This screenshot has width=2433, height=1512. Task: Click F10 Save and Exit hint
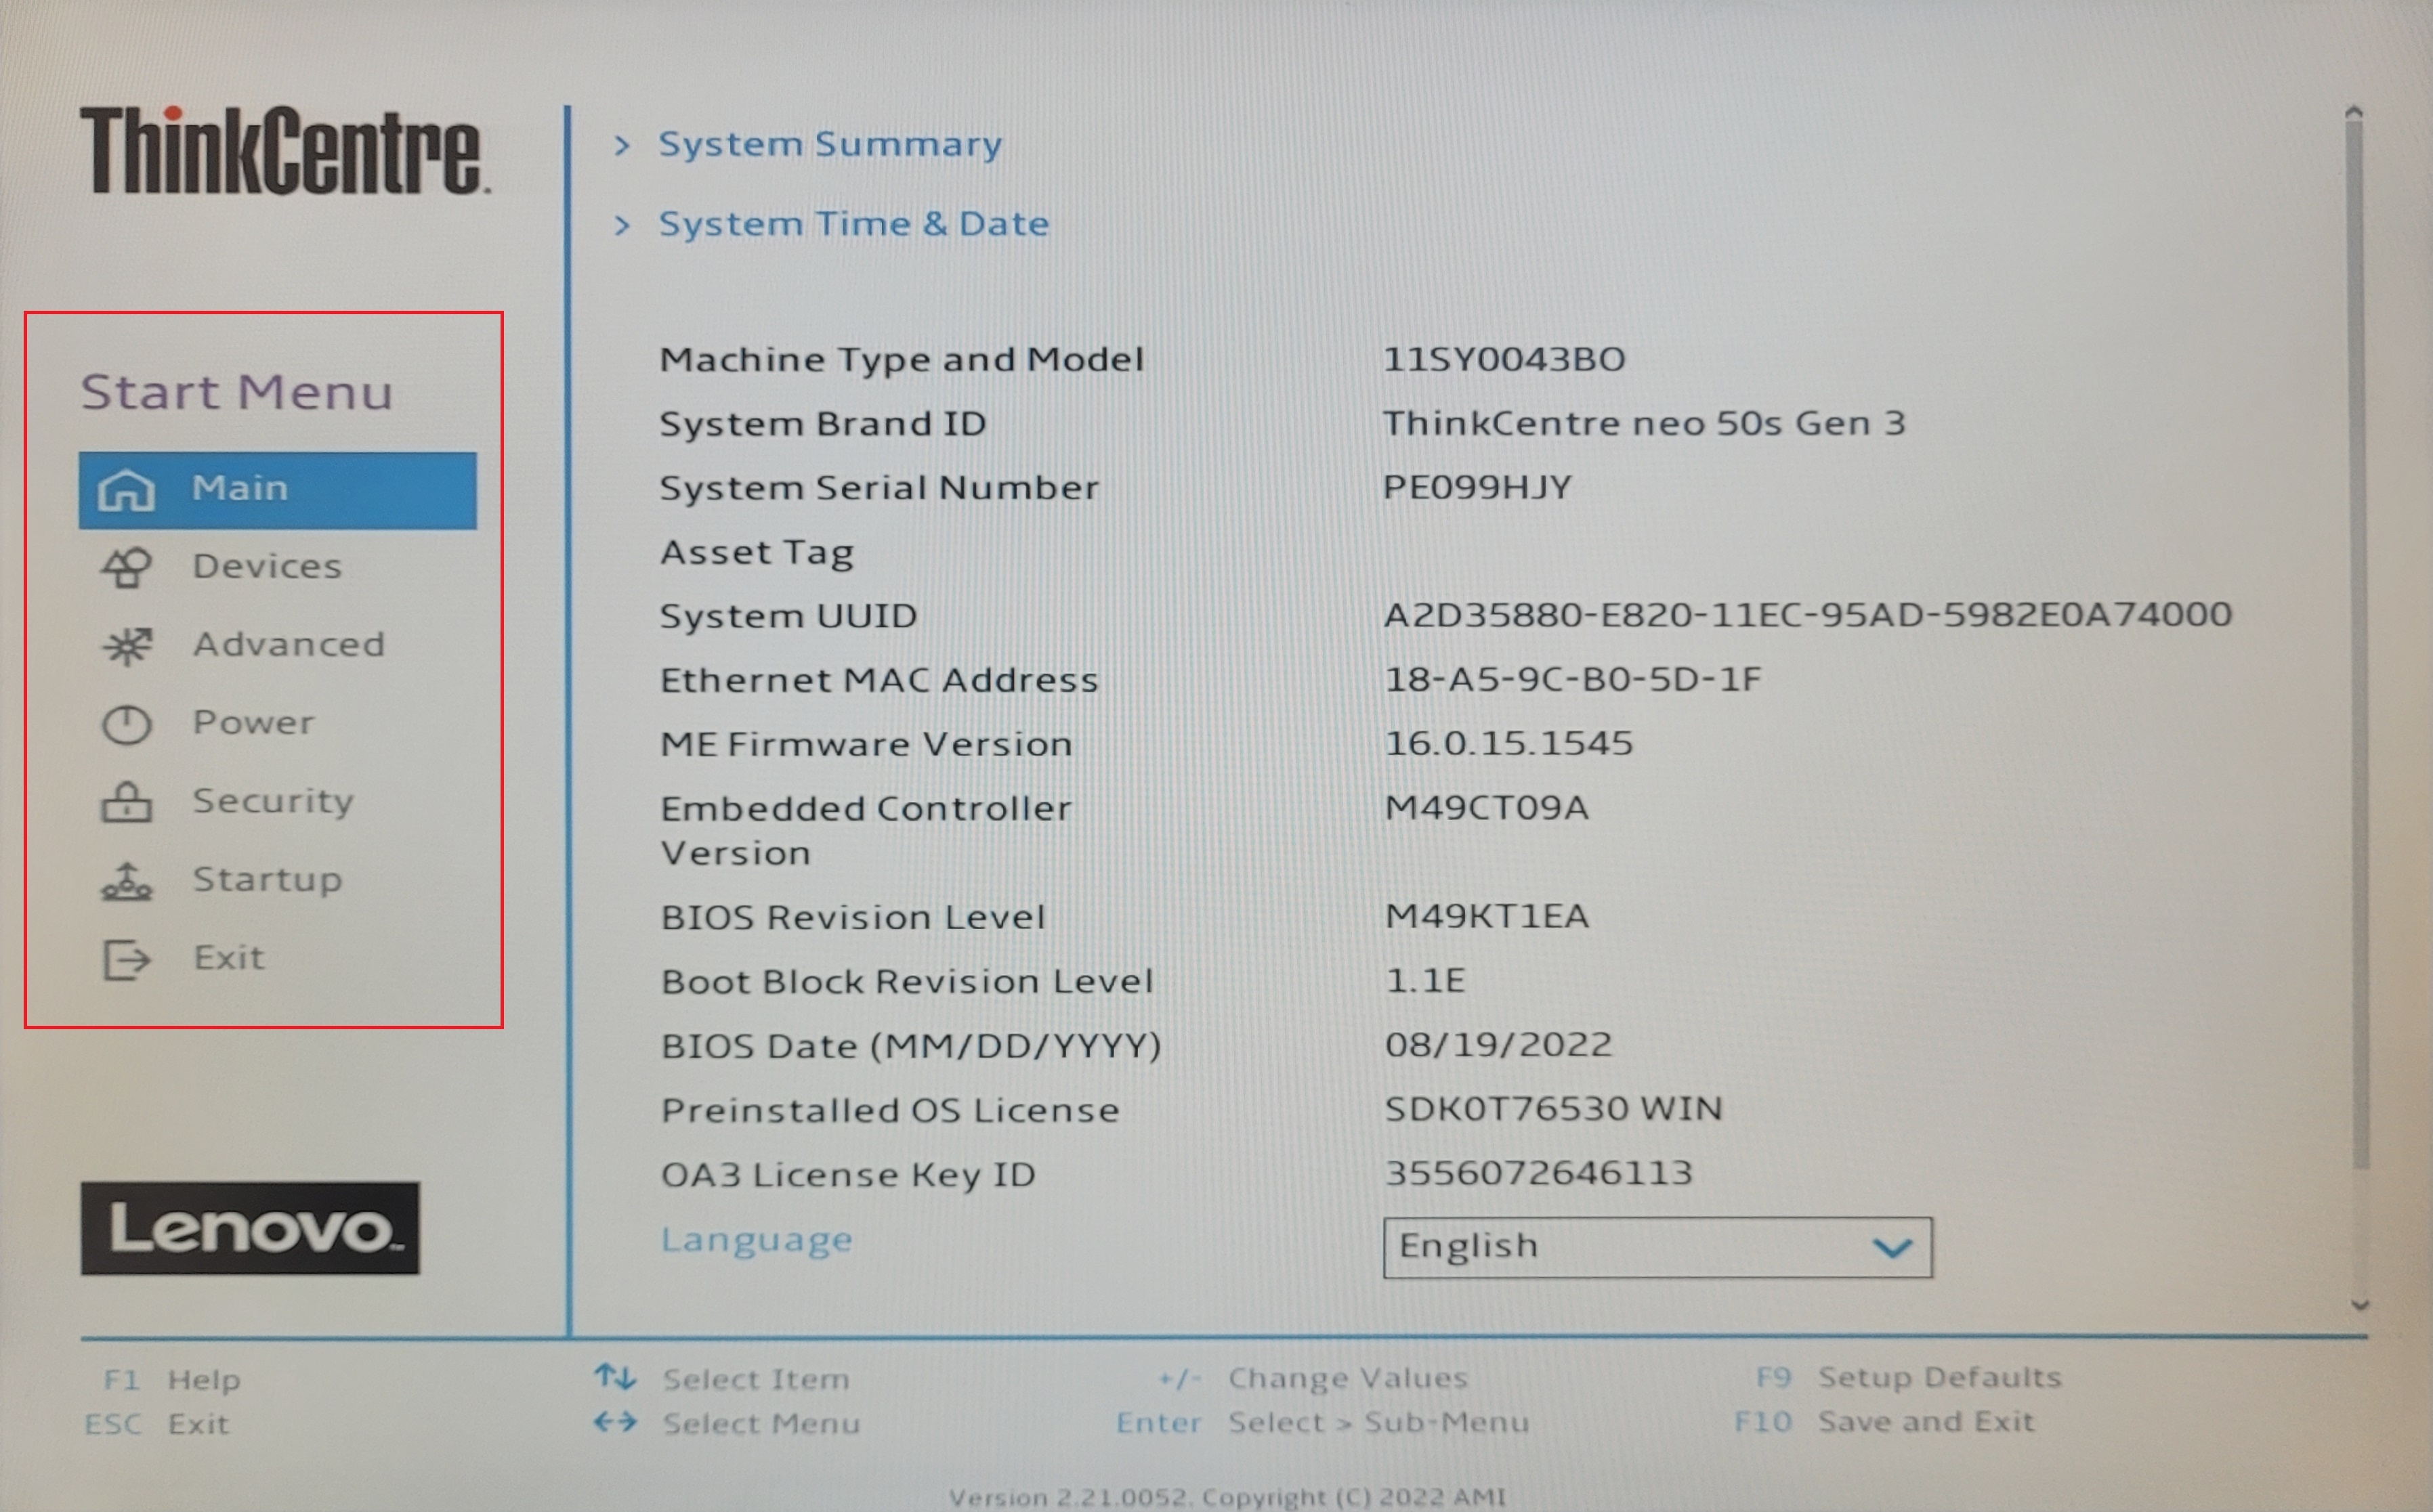pyautogui.click(x=1885, y=1421)
